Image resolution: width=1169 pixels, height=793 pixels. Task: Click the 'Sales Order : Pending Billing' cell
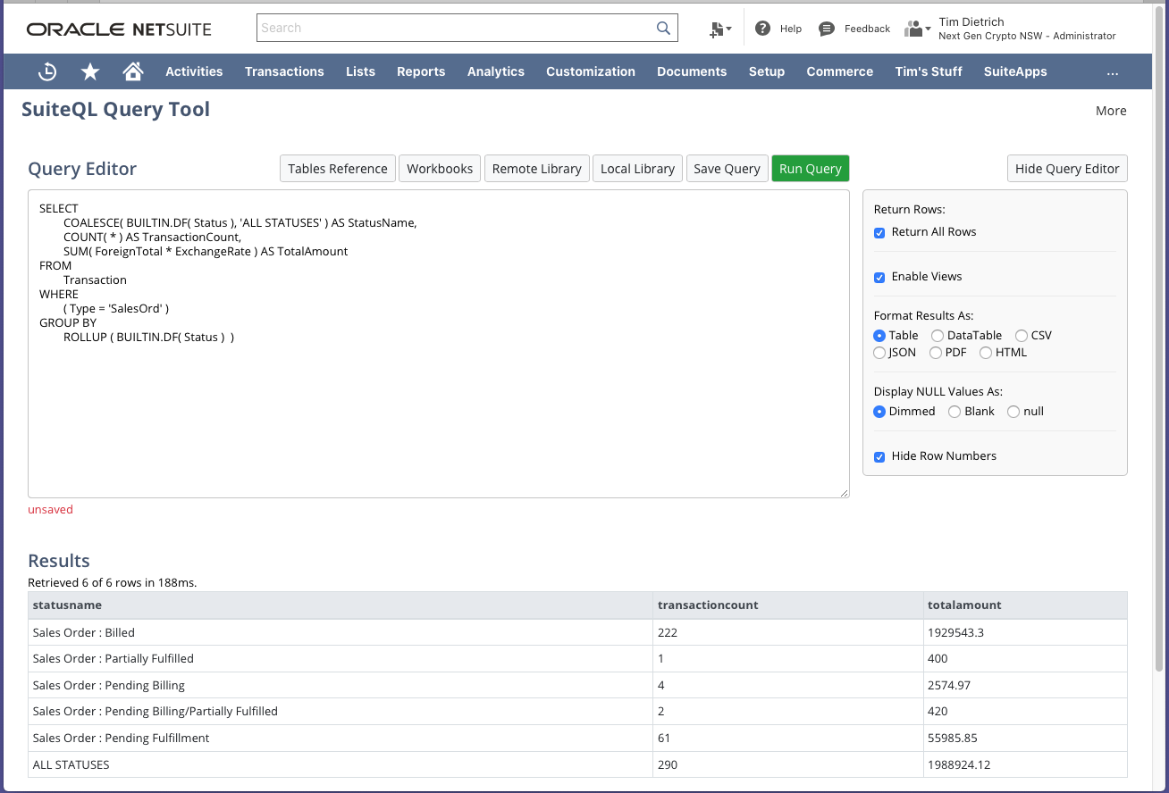coord(341,685)
